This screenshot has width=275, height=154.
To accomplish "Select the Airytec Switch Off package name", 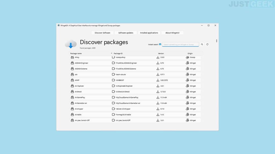I will (82, 120).
